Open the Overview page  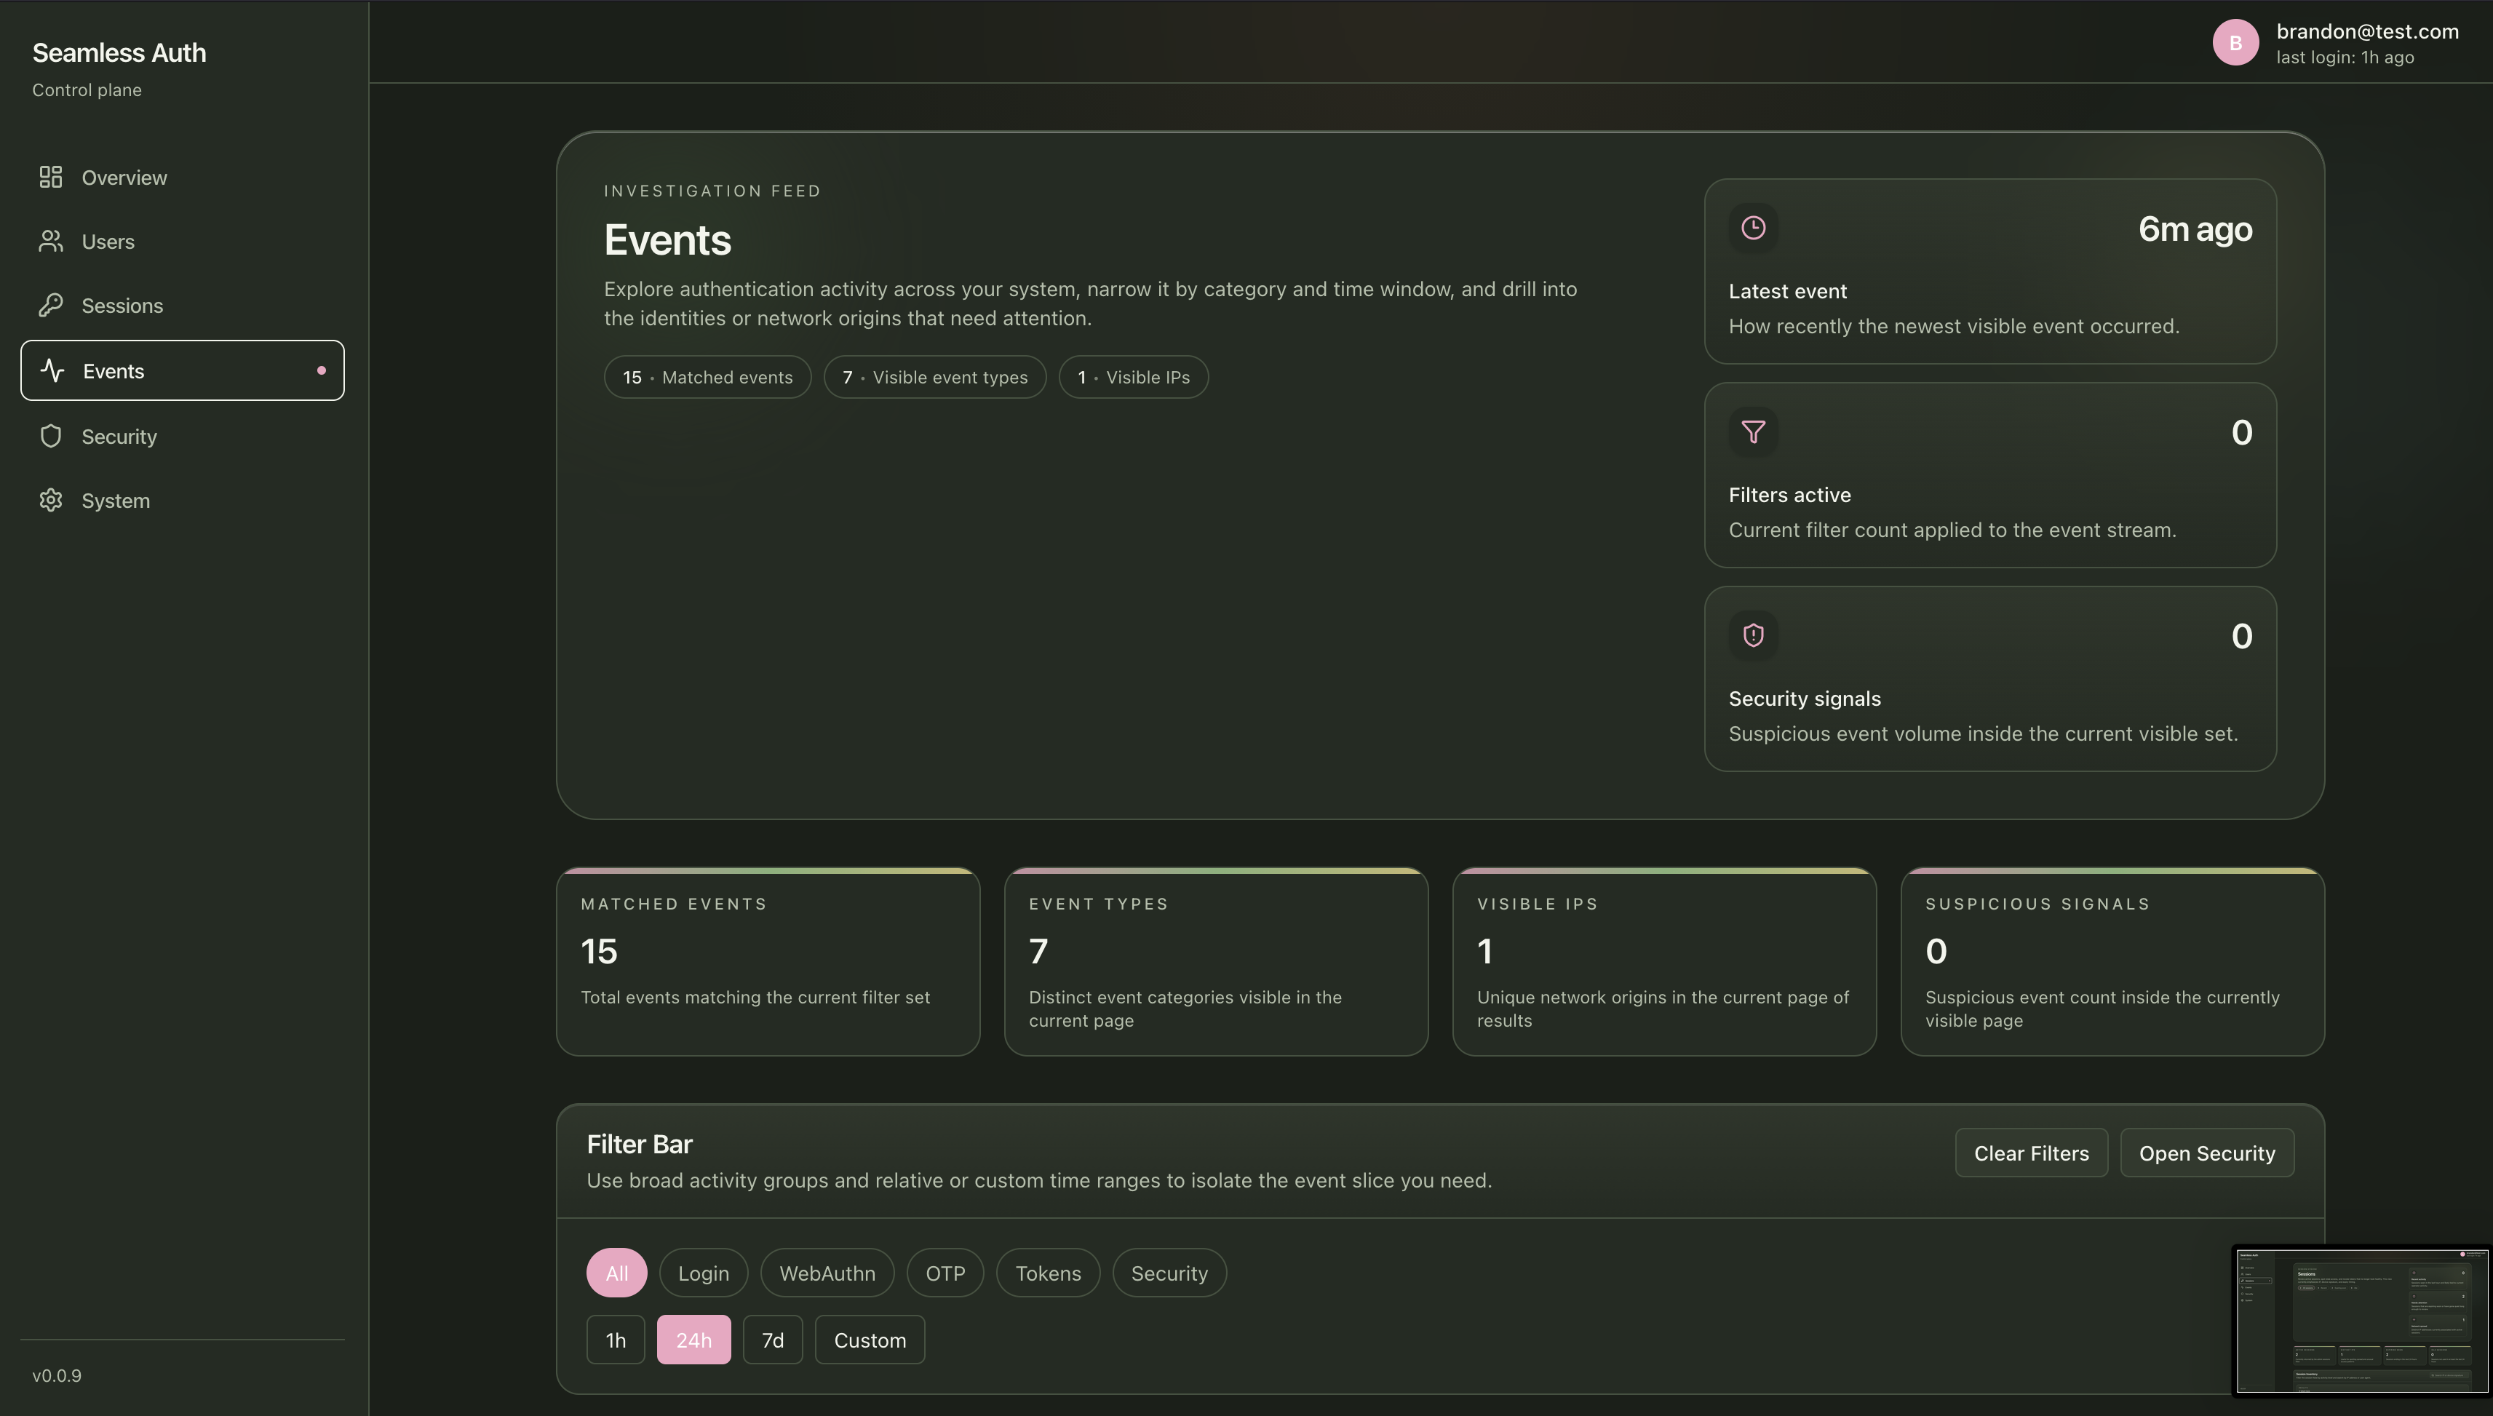(183, 177)
